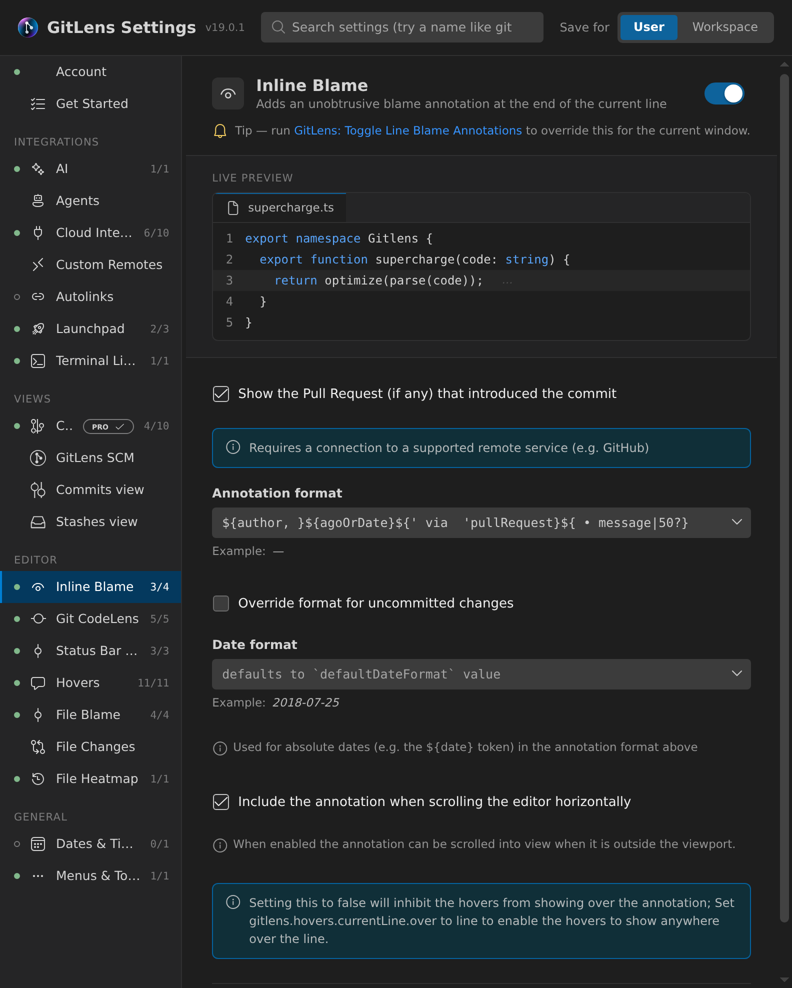Expand the Annotation format dropdown arrow
Screen dimensions: 792x988
[736, 522]
